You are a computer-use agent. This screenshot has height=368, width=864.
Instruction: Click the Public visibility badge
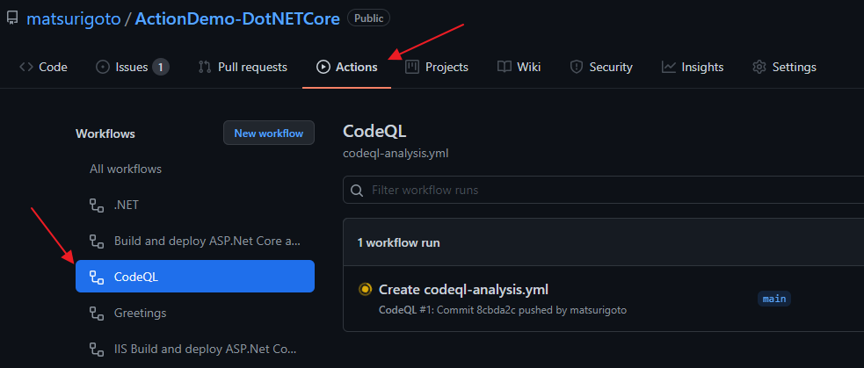[x=368, y=18]
